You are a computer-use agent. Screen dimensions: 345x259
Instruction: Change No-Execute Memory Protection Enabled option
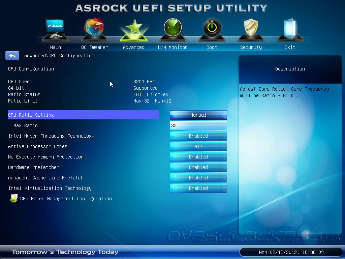coord(198,157)
